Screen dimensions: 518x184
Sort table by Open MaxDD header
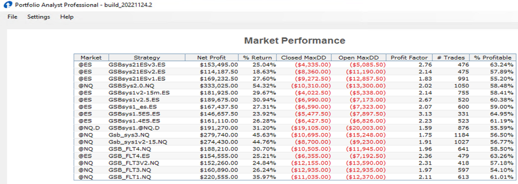click(x=359, y=58)
